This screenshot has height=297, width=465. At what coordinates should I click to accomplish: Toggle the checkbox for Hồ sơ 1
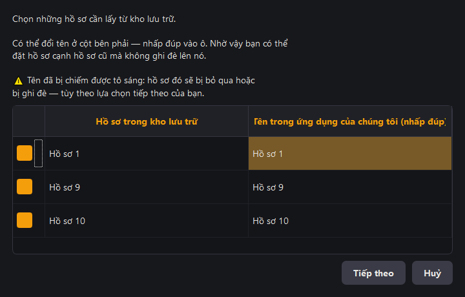(25, 153)
